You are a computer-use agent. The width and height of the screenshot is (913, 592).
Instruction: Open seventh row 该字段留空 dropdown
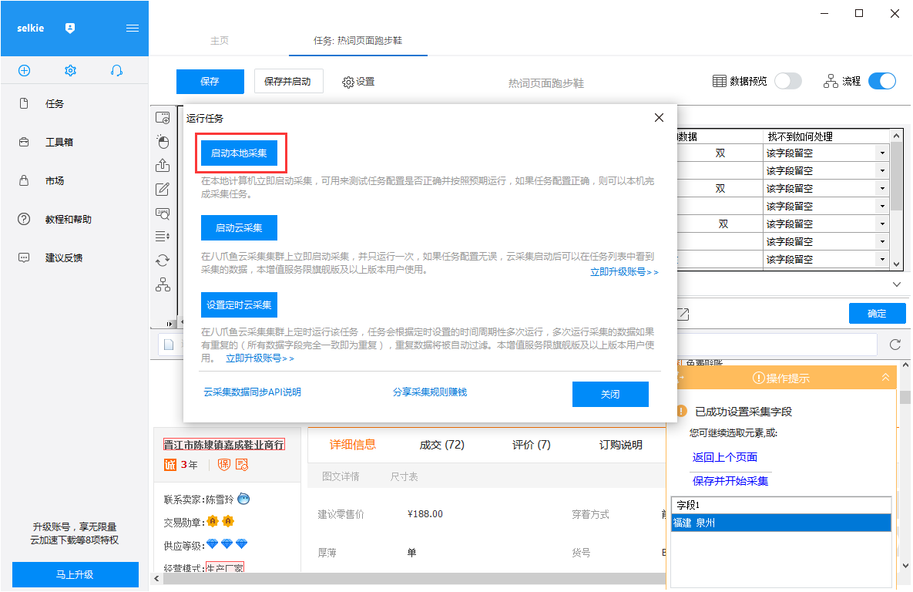882,259
